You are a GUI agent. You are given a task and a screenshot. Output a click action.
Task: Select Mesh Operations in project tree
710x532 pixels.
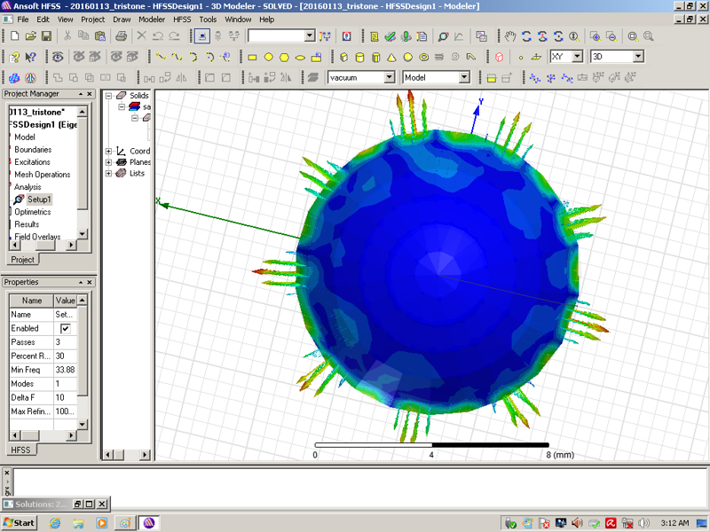tap(42, 175)
